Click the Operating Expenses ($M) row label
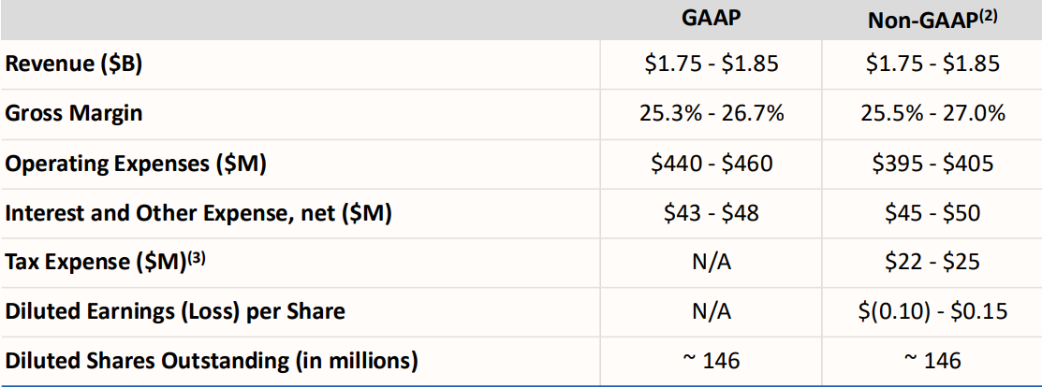 click(x=136, y=164)
